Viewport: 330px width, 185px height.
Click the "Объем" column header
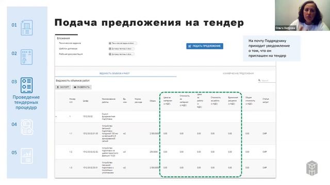click(x=153, y=101)
